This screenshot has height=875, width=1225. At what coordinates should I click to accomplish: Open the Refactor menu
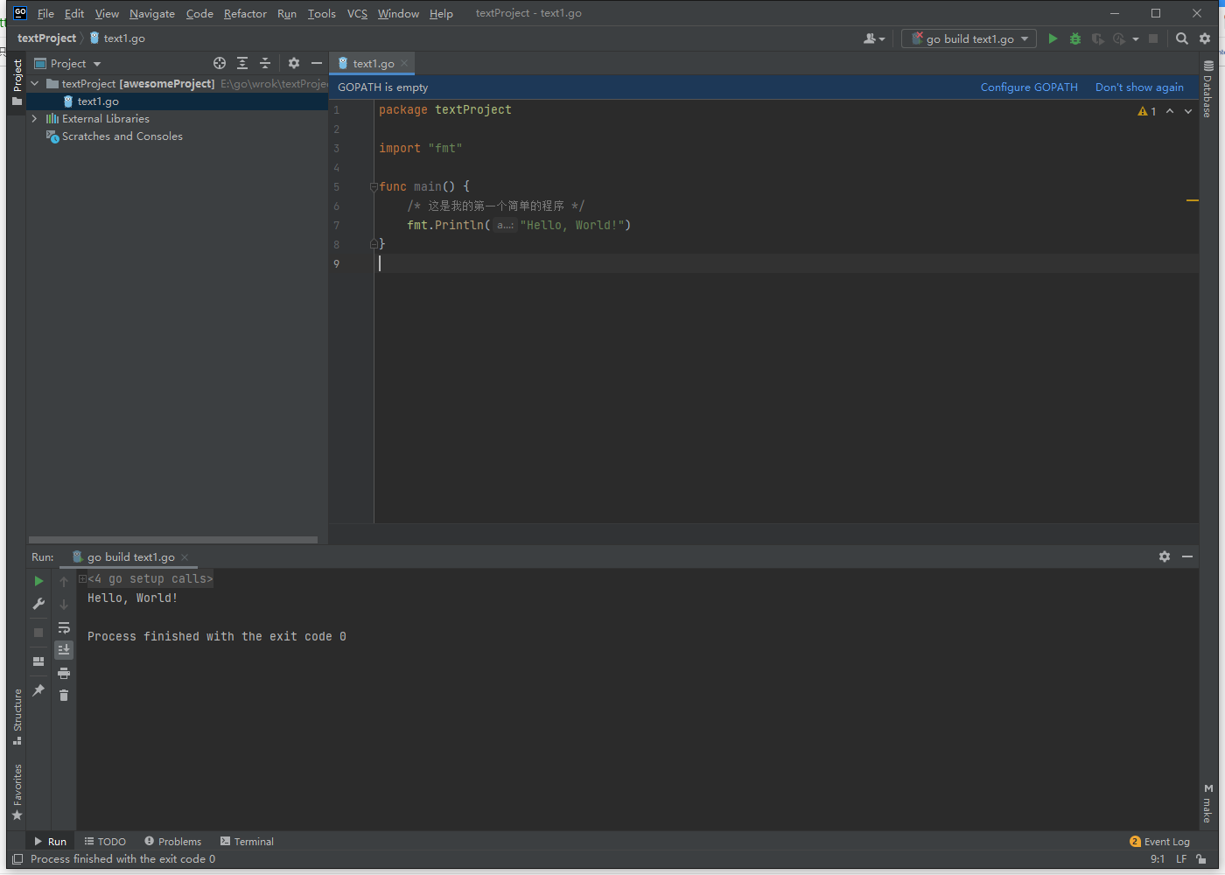pos(245,14)
